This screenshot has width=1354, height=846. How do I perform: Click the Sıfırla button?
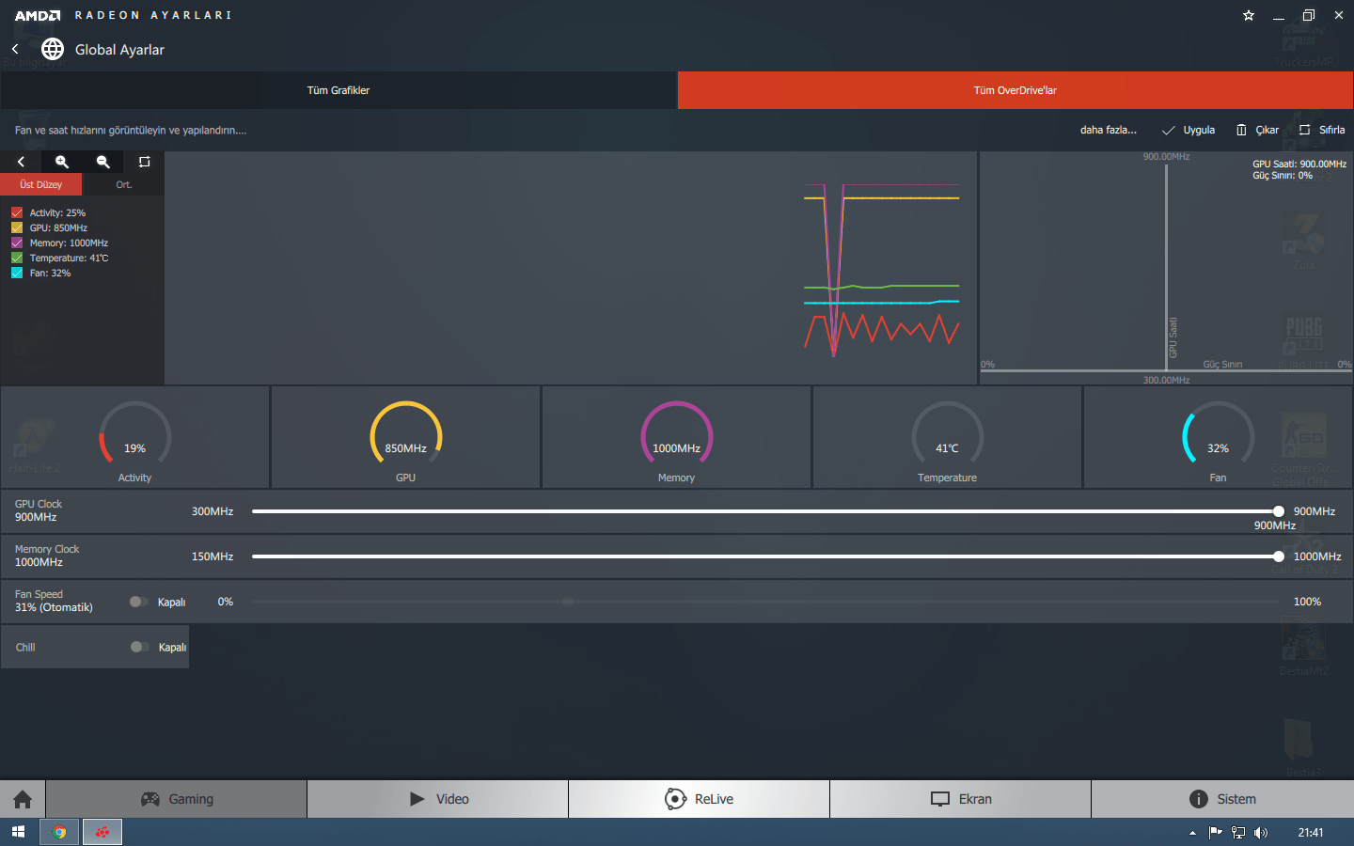(x=1322, y=130)
